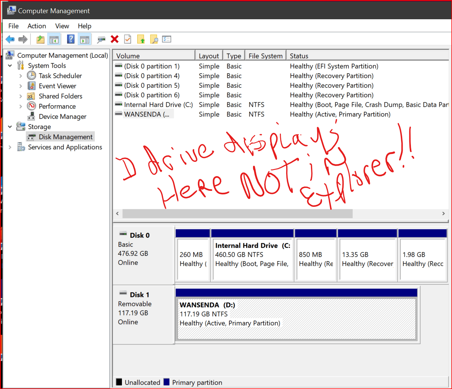Expand Services and Applications node

pyautogui.click(x=10, y=147)
